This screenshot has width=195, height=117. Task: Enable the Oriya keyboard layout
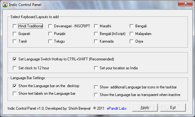tap(131, 41)
